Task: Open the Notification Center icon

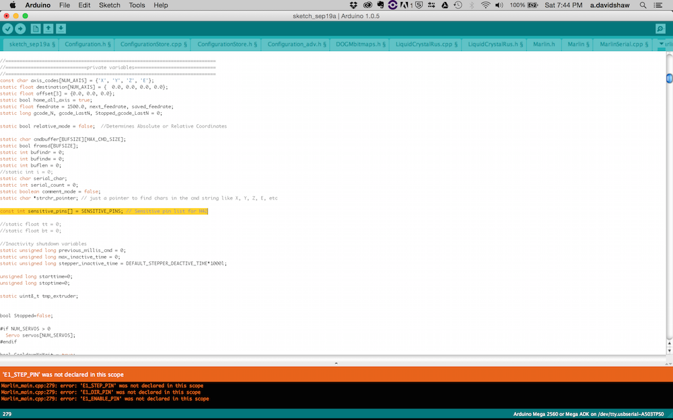Action: [658, 5]
